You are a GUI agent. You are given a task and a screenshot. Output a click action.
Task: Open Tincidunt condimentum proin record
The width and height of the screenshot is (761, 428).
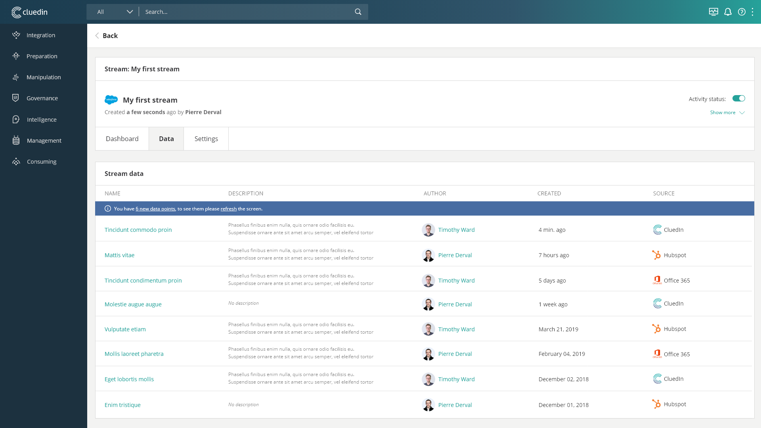click(x=143, y=280)
